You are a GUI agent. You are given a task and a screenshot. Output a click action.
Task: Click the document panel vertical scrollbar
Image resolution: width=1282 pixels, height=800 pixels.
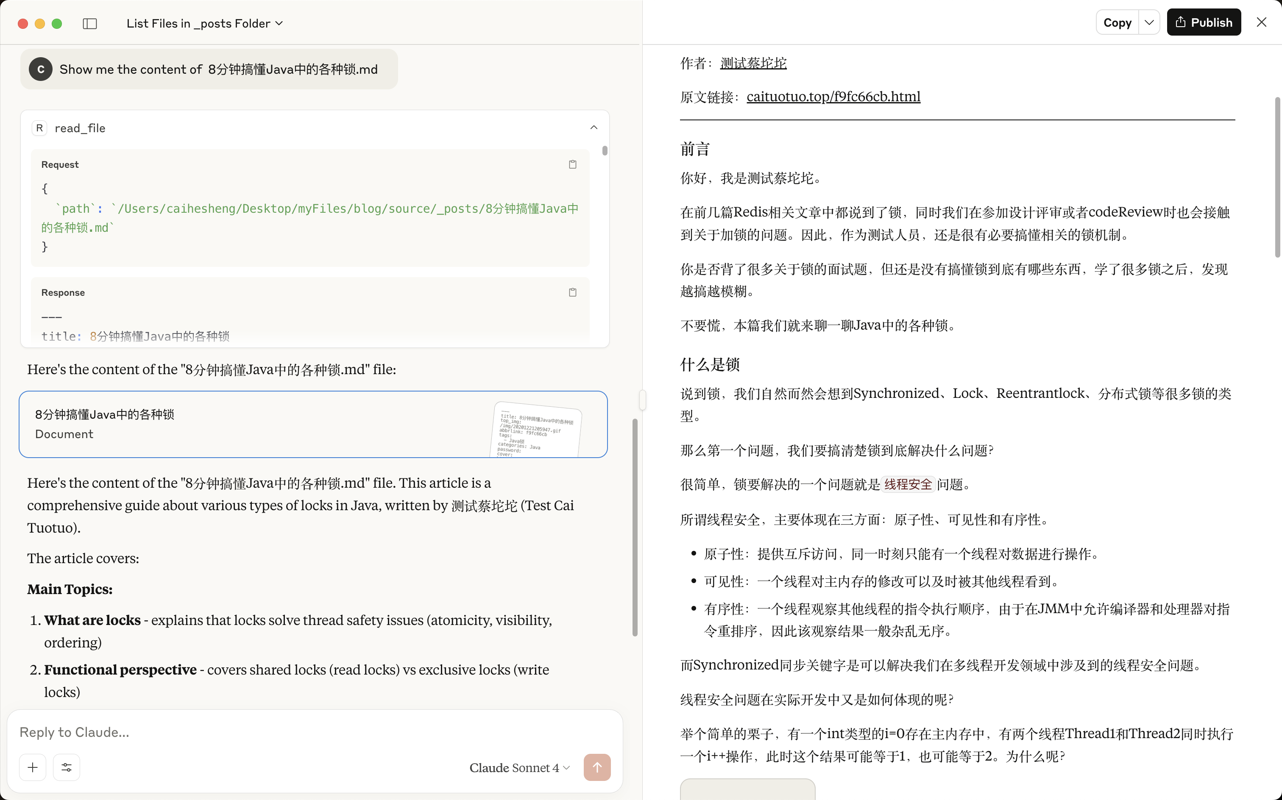pos(1277,177)
